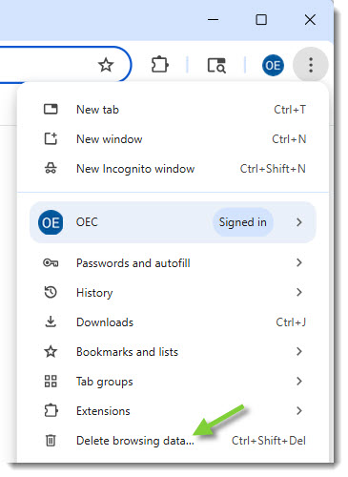The width and height of the screenshot is (348, 477).
Task: Choose Delete browsing data...
Action: (174, 441)
